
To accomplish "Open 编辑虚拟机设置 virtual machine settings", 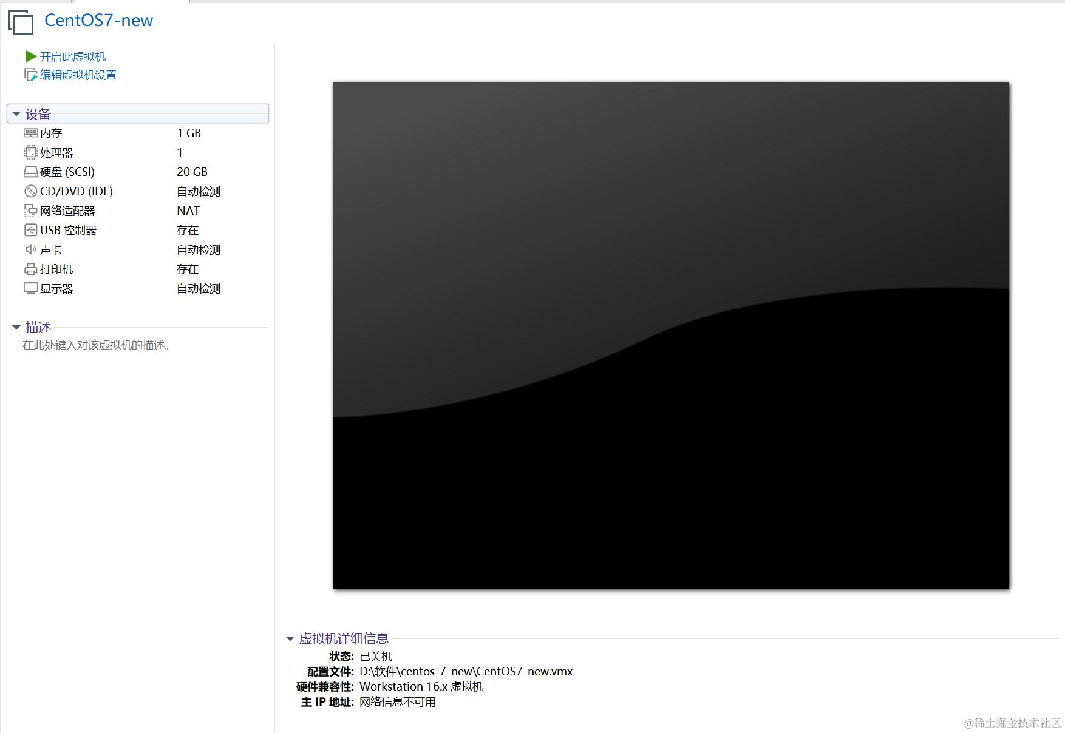I will tap(78, 75).
